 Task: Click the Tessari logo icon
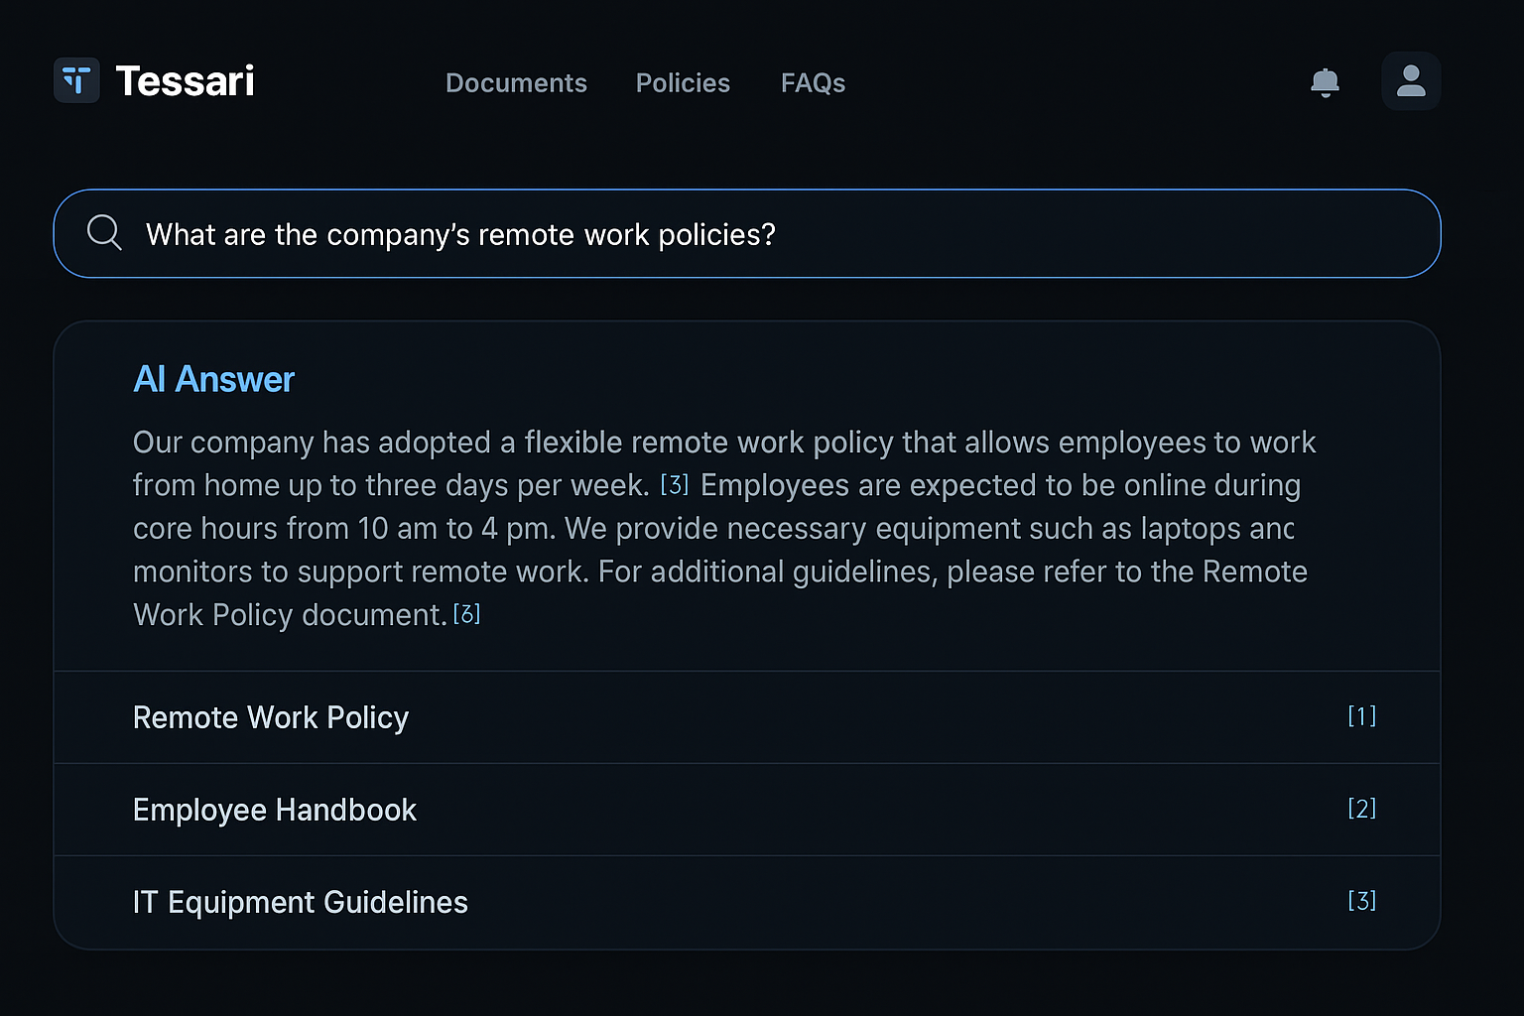coord(76,80)
